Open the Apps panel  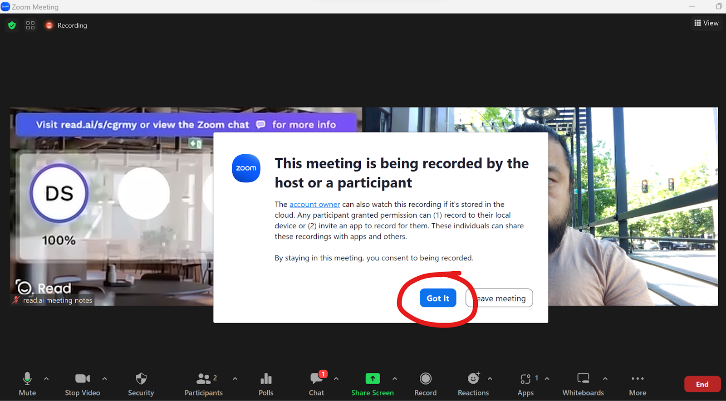[526, 384]
